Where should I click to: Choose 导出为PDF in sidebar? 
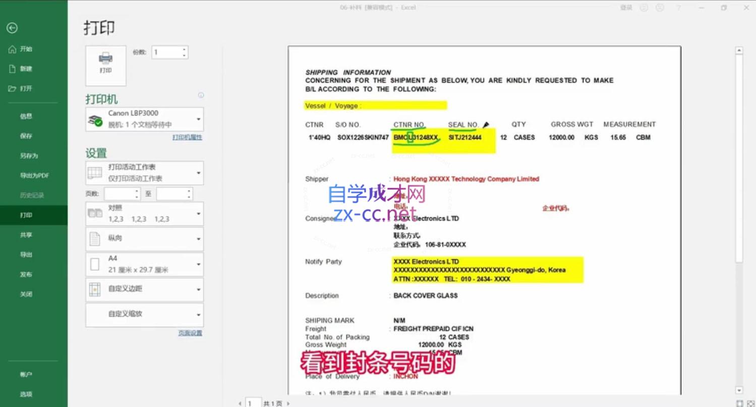pyautogui.click(x=34, y=176)
